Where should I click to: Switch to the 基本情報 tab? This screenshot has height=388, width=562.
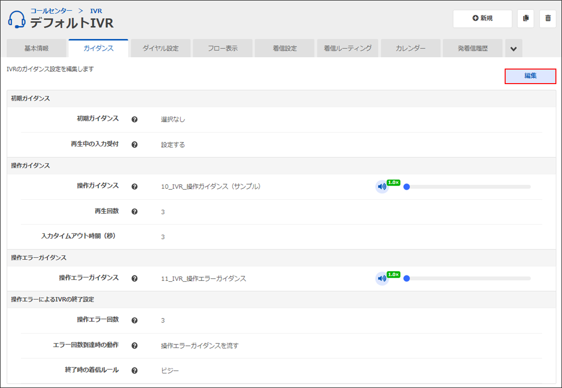(37, 48)
